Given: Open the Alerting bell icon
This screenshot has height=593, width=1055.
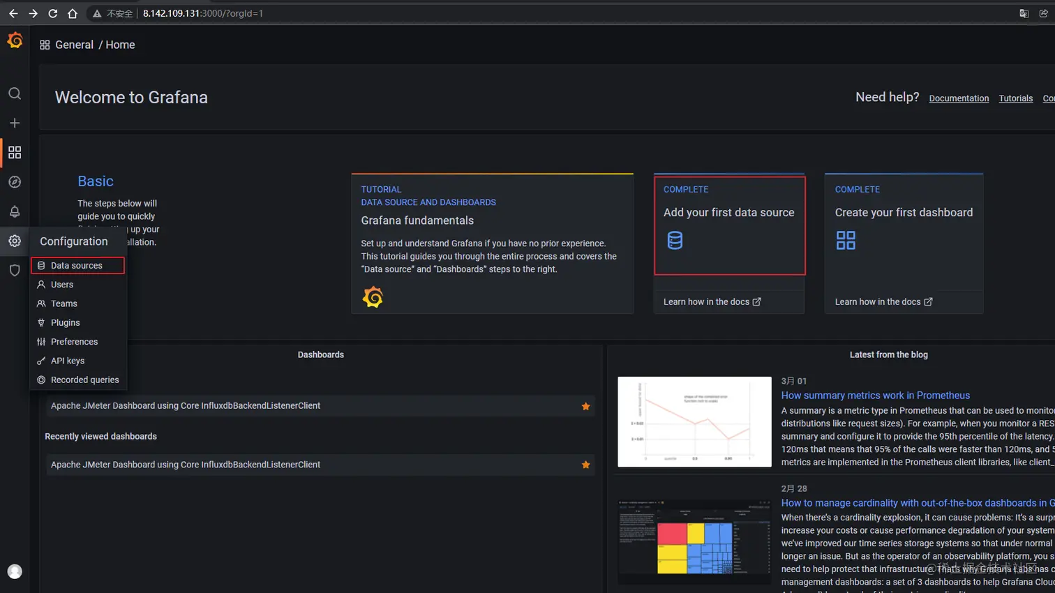Looking at the screenshot, I should pyautogui.click(x=15, y=211).
